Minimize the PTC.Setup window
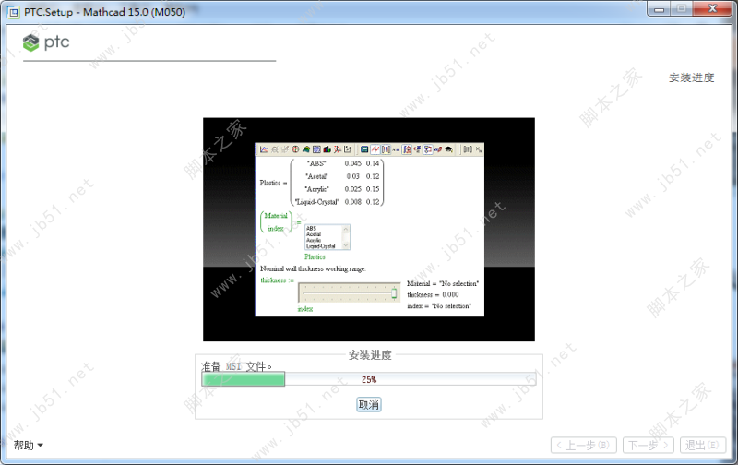The image size is (738, 465). 659,9
